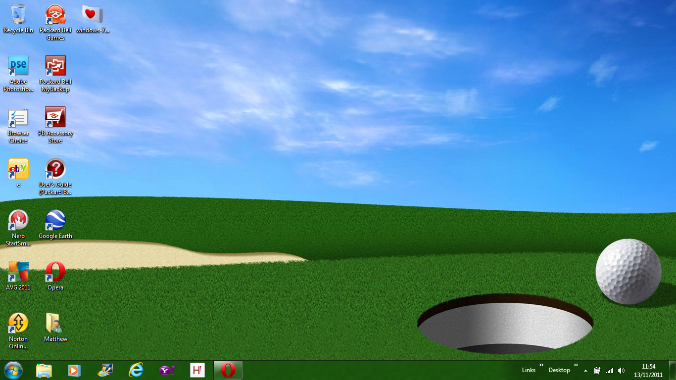Select the PB Accessory Store shortcut
Screen dimensions: 676x380
point(55,125)
